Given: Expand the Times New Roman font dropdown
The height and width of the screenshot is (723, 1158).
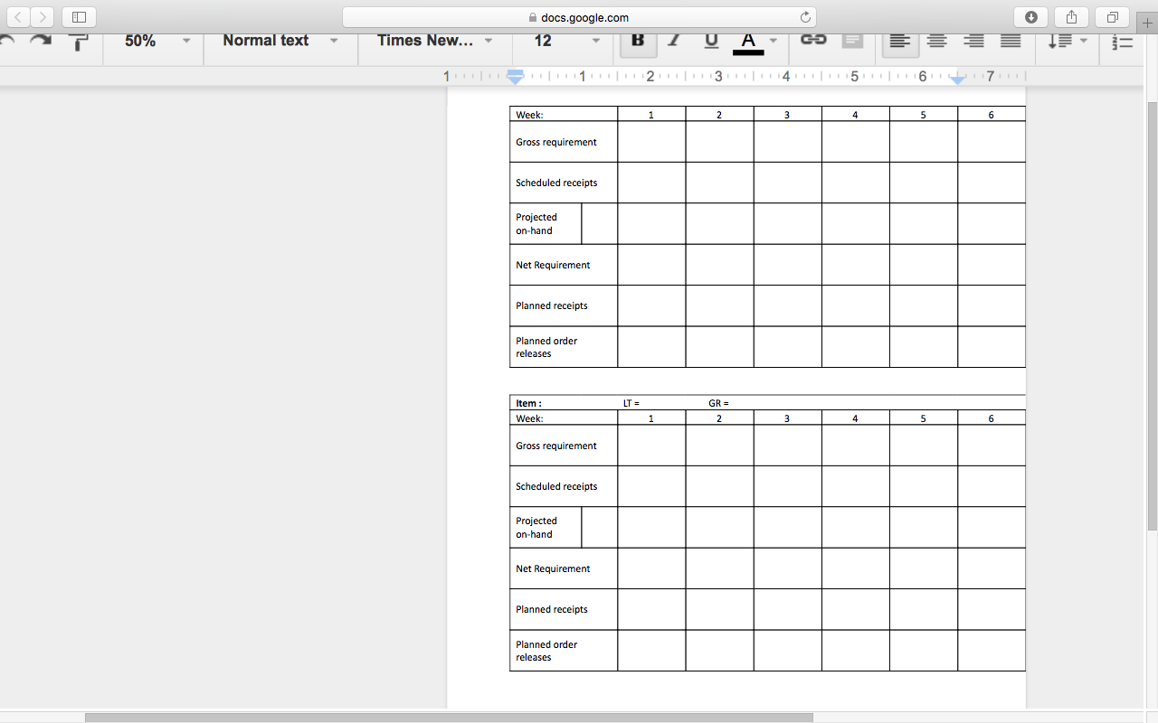Looking at the screenshot, I should tap(434, 41).
